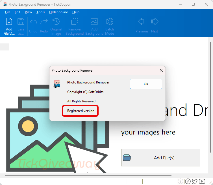Image resolution: width=213 pixels, height=185 pixels.
Task: Open the View menu
Action: [28, 12]
